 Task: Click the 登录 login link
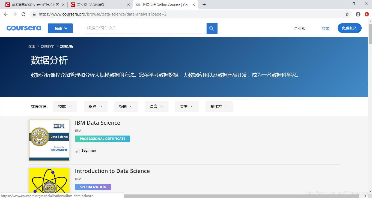(x=326, y=28)
